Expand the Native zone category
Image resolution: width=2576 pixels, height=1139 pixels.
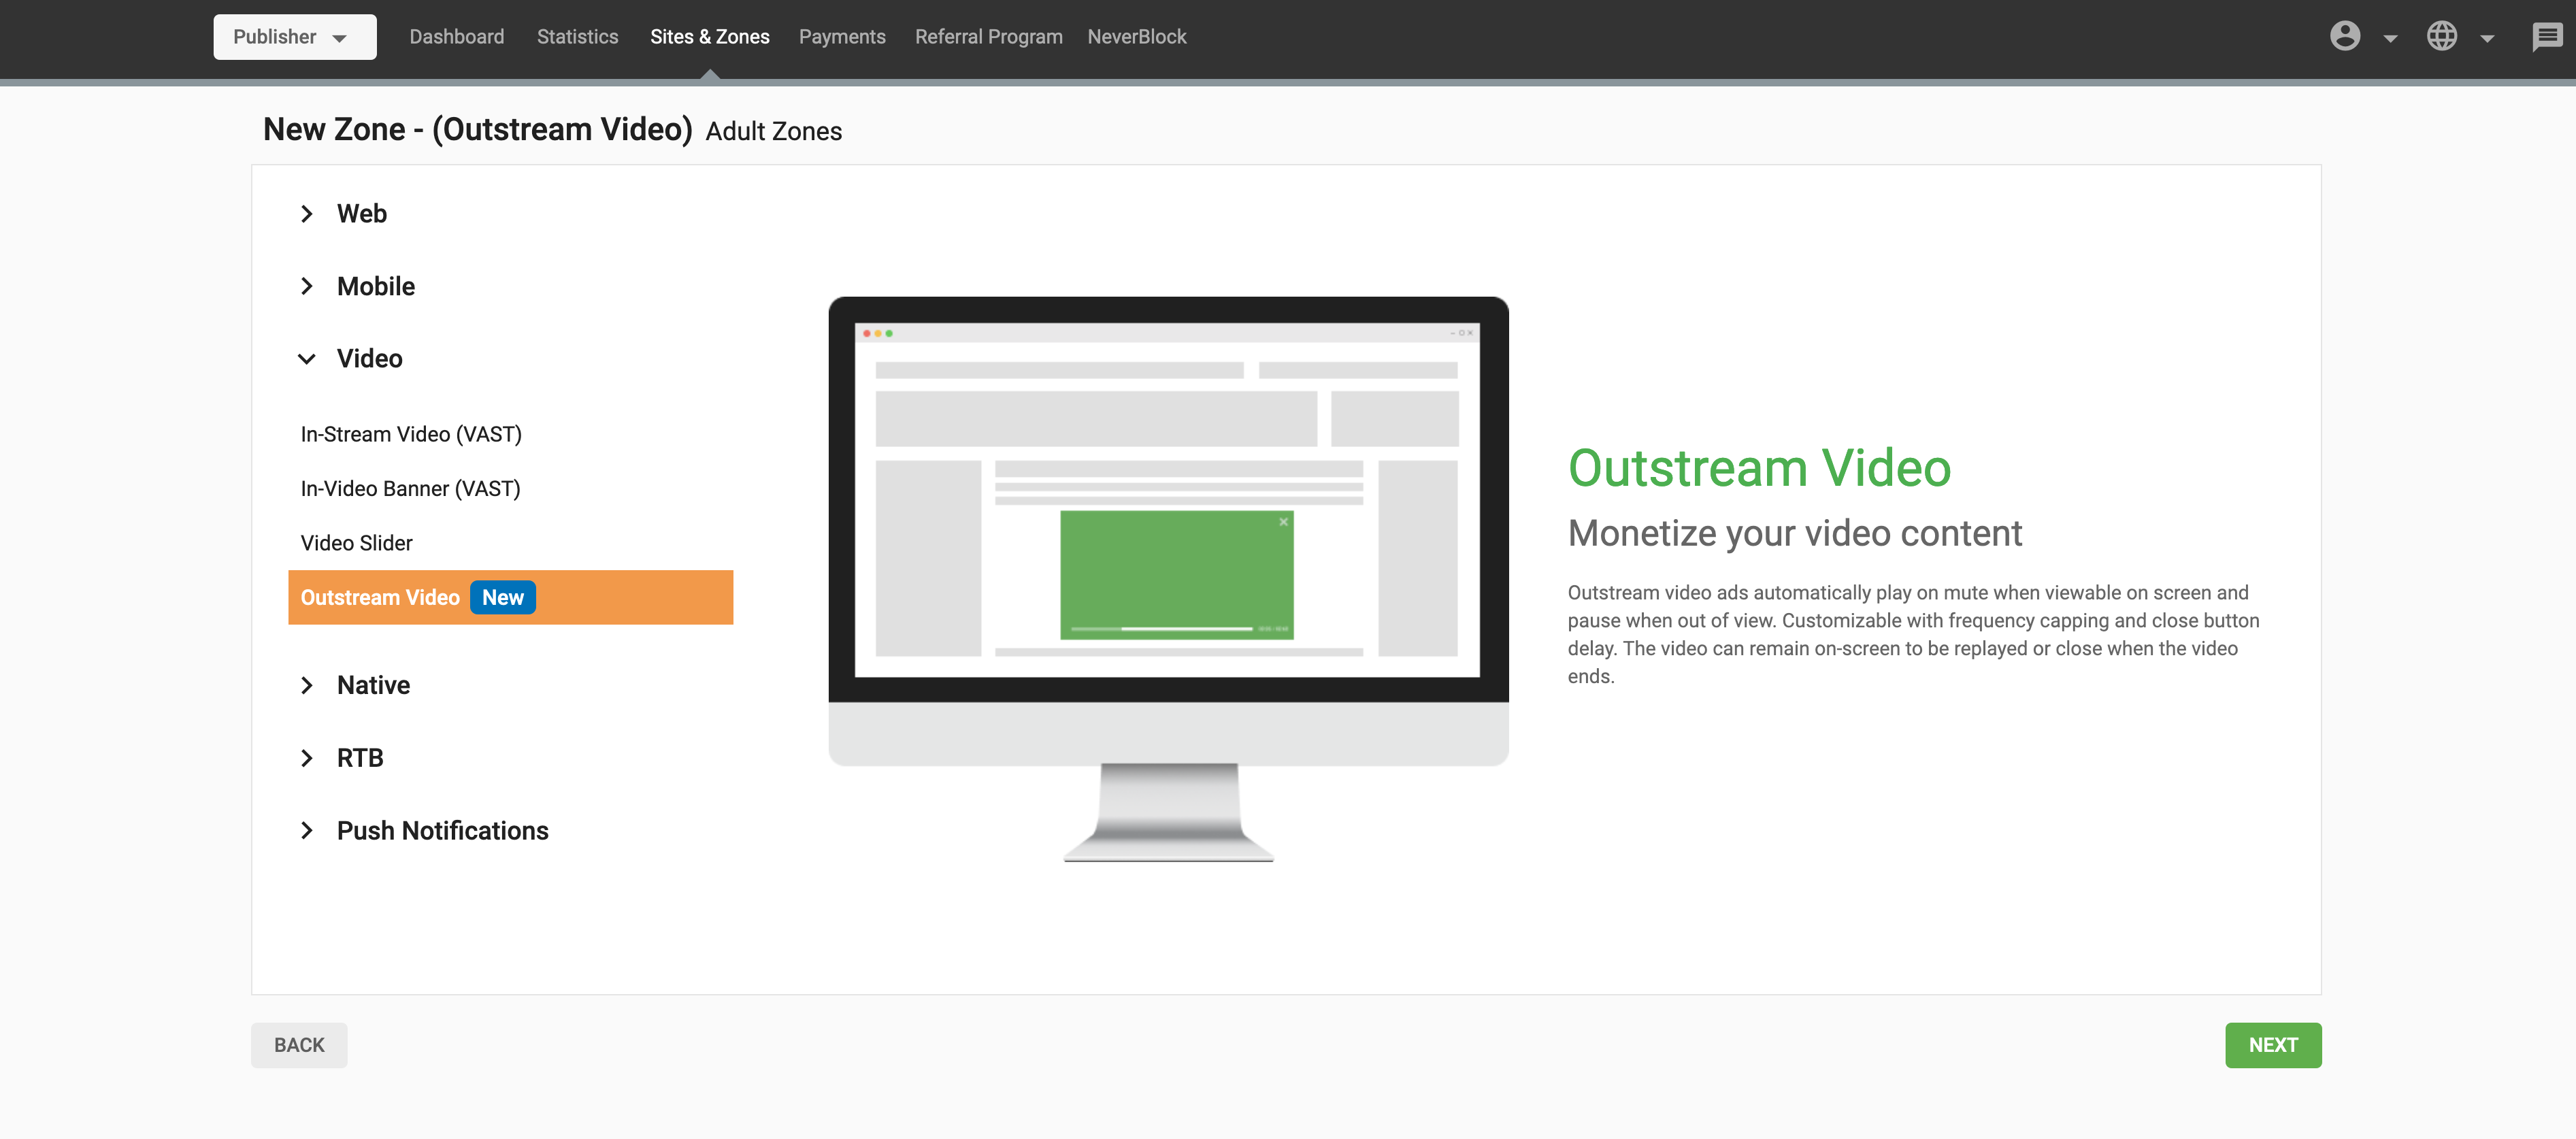pyautogui.click(x=373, y=685)
